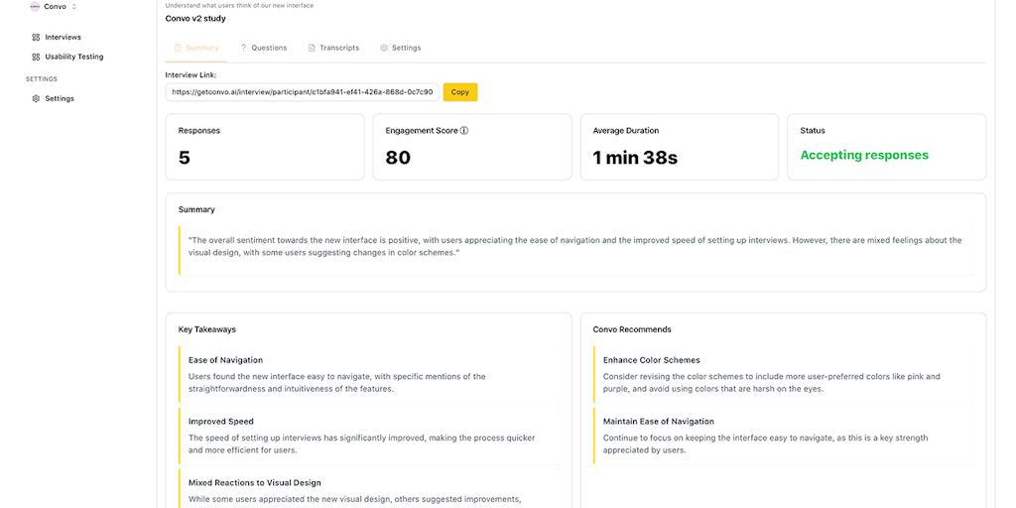1016x508 pixels.
Task: Click the Engagement Score info icon
Action: point(463,131)
